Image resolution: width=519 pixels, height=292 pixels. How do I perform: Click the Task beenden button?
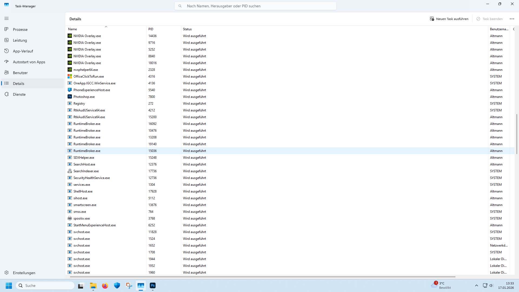(490, 19)
